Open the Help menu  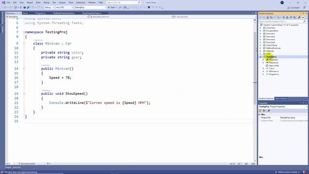pyautogui.click(x=101, y=2)
